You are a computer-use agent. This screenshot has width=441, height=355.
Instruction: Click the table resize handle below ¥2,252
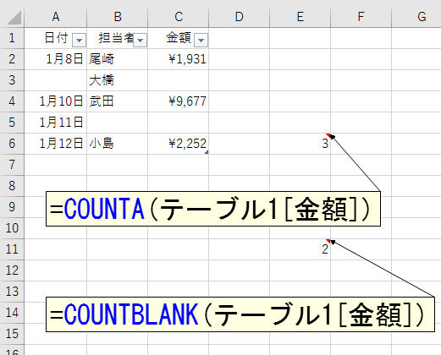click(207, 152)
